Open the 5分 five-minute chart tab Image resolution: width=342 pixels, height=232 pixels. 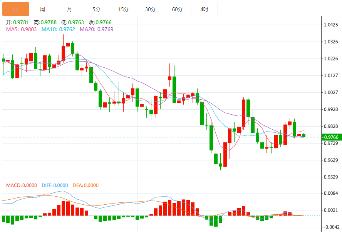click(x=96, y=9)
